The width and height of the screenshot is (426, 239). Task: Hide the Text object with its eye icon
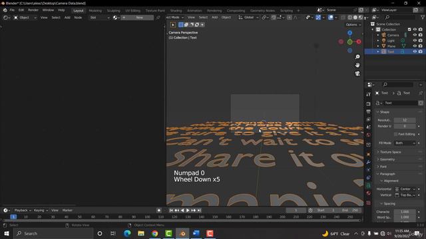(x=415, y=52)
